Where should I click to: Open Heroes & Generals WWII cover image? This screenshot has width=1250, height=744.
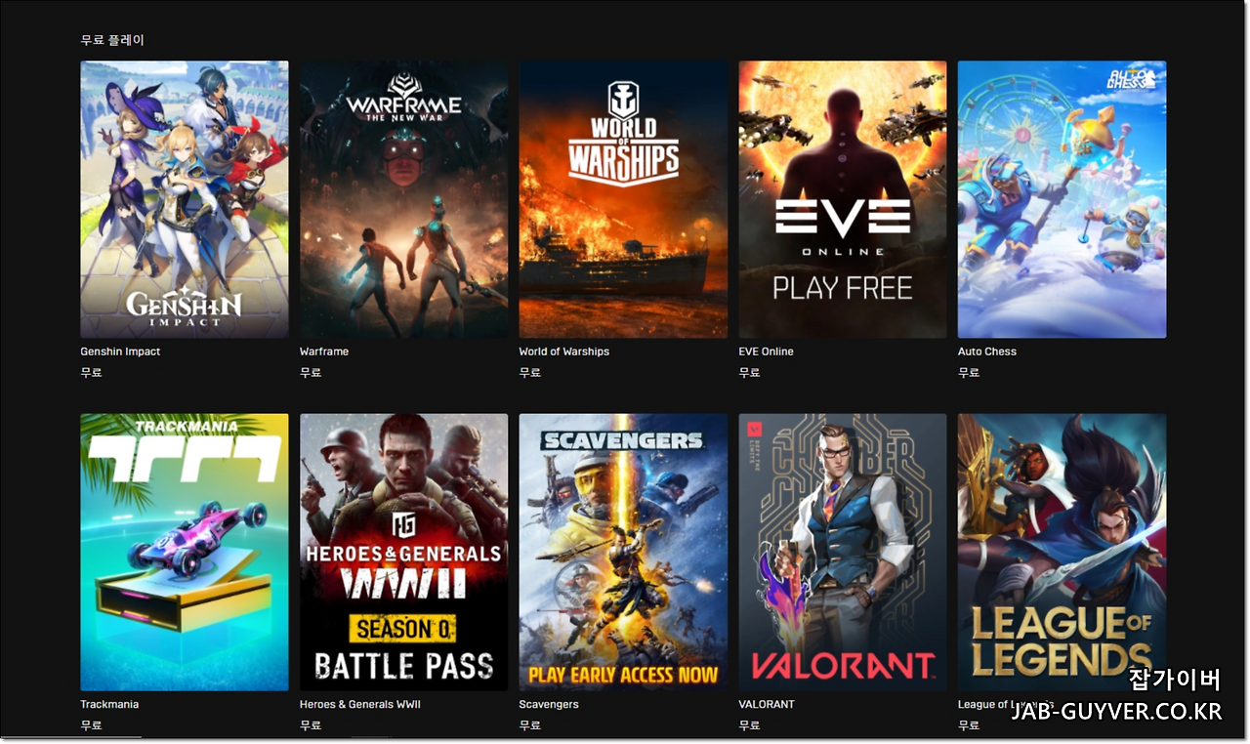[x=403, y=553]
